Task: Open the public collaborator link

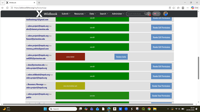Action: click(29, 97)
